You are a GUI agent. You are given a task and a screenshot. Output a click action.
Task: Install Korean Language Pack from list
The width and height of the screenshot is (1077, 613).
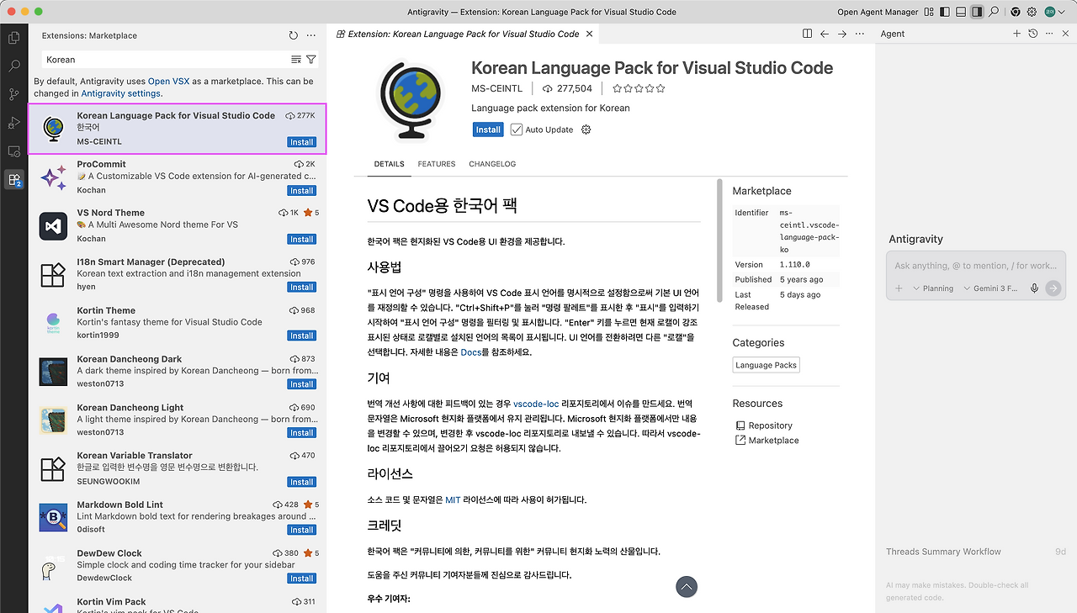[302, 142]
